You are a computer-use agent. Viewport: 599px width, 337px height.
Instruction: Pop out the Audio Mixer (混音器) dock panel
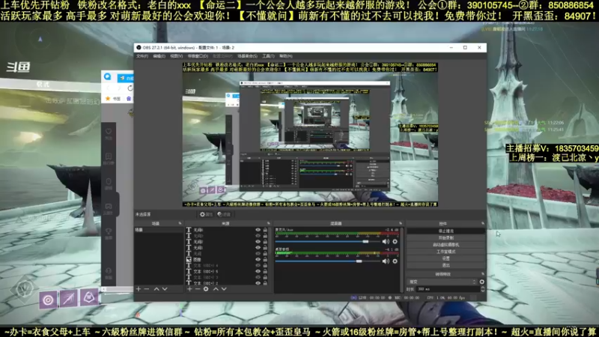401,223
